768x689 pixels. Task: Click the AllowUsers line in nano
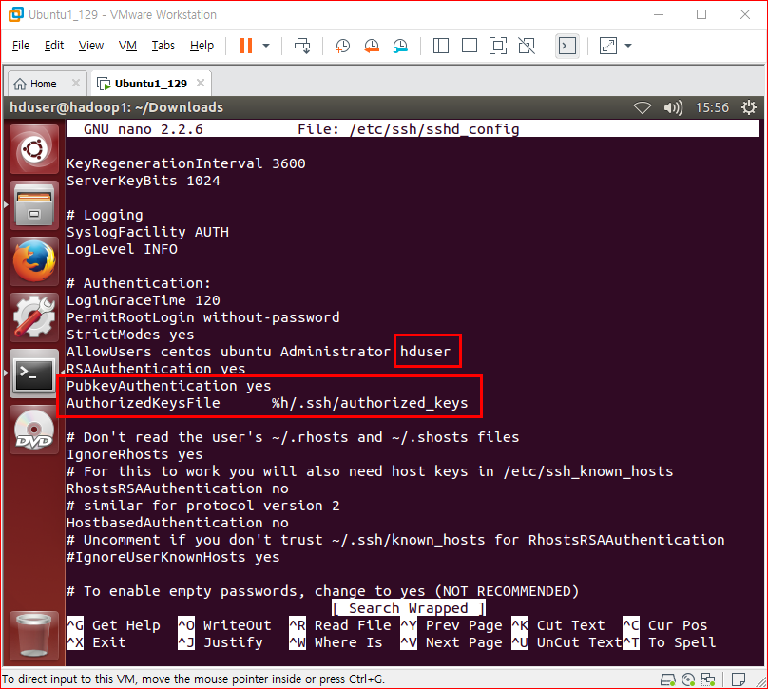click(259, 352)
